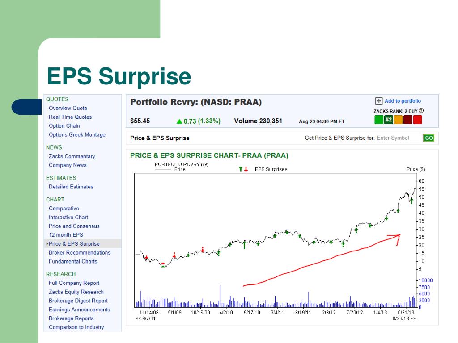Screen dimensions: 458x343
Task: Select the dark red Zacks rank 4 box
Action: pyautogui.click(x=408, y=120)
